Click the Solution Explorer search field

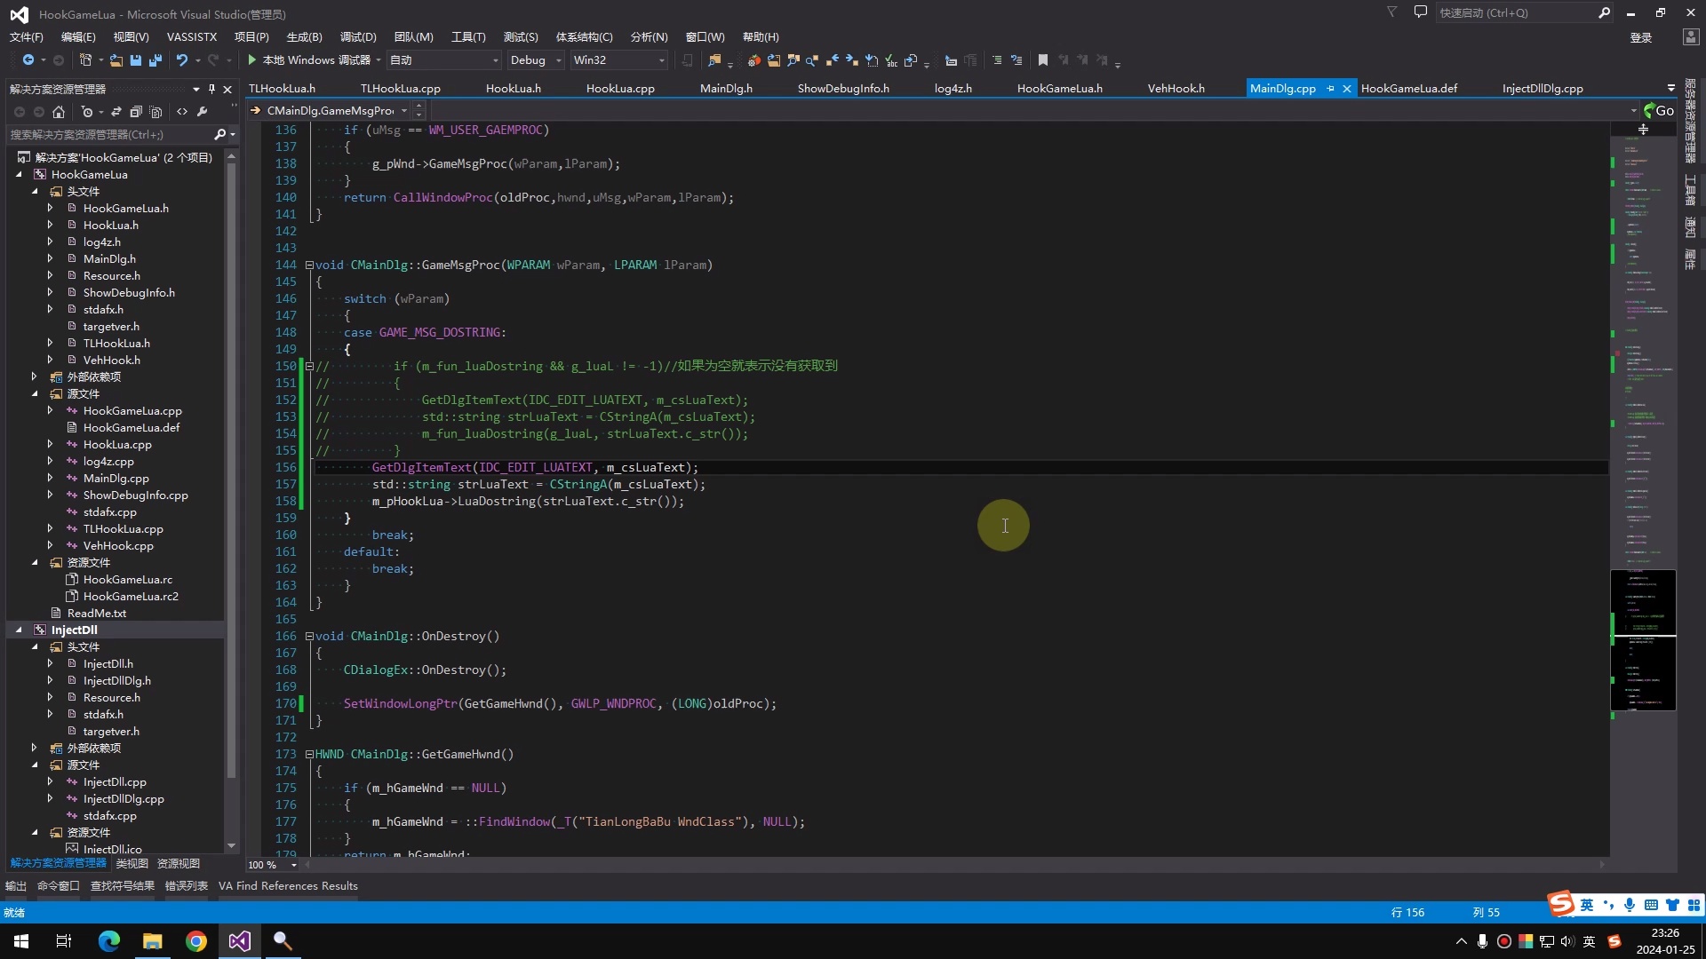point(107,135)
